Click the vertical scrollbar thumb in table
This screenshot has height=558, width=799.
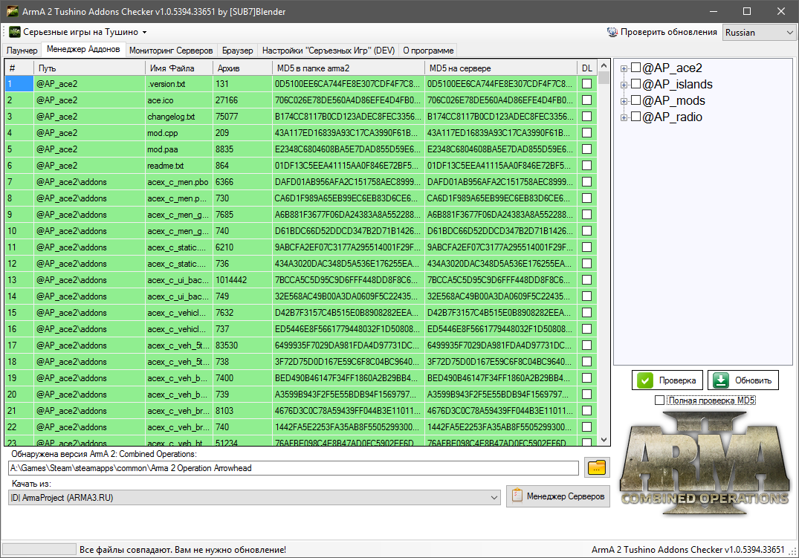(x=604, y=77)
